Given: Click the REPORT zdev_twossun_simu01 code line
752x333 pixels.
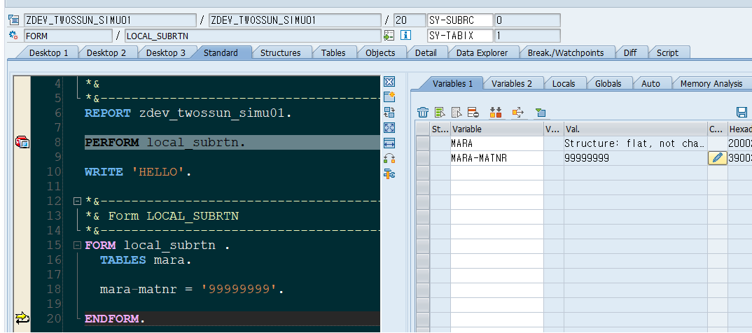Looking at the screenshot, I should (188, 113).
